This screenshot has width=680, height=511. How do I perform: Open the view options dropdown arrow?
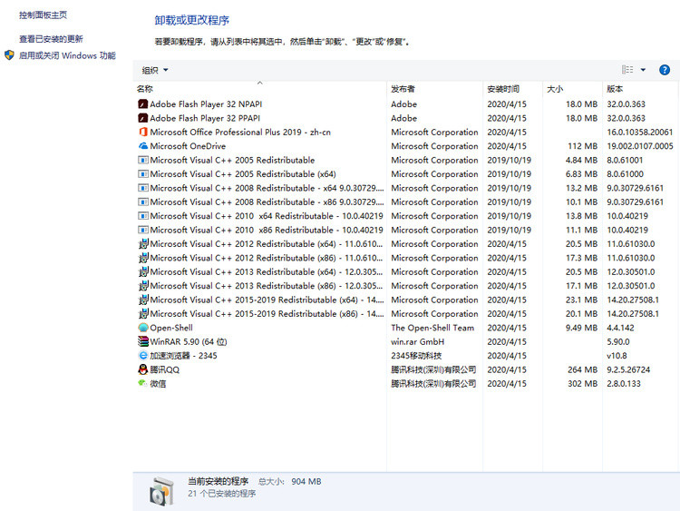pos(644,70)
